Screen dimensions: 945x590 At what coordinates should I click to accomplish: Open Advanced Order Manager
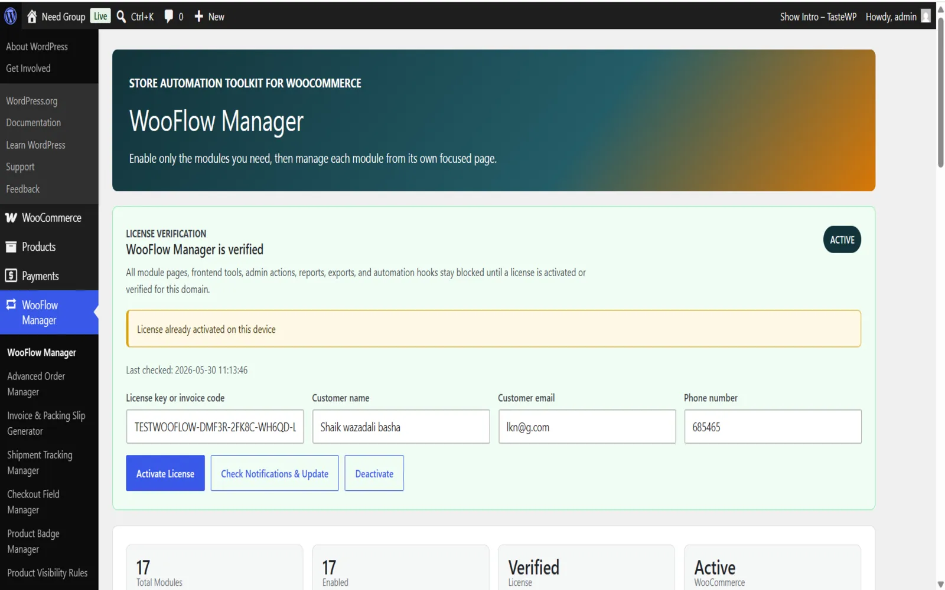[36, 384]
